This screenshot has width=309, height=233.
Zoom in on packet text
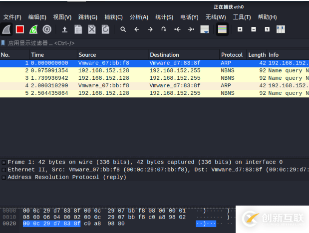point(240,29)
